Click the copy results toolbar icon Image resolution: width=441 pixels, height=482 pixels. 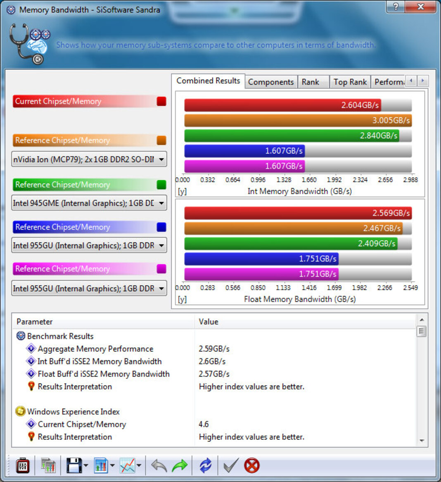[48, 466]
